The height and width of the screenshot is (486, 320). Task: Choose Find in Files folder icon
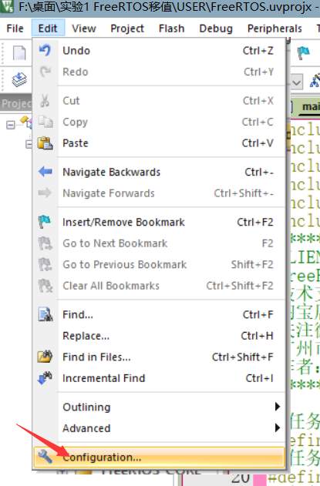point(45,357)
